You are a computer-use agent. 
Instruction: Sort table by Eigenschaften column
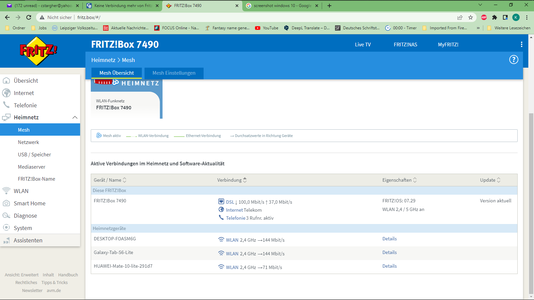click(399, 180)
